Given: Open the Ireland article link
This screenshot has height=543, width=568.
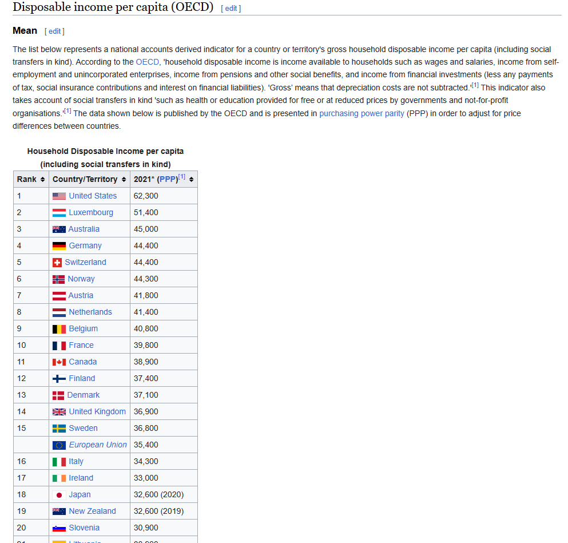Looking at the screenshot, I should coord(81,478).
